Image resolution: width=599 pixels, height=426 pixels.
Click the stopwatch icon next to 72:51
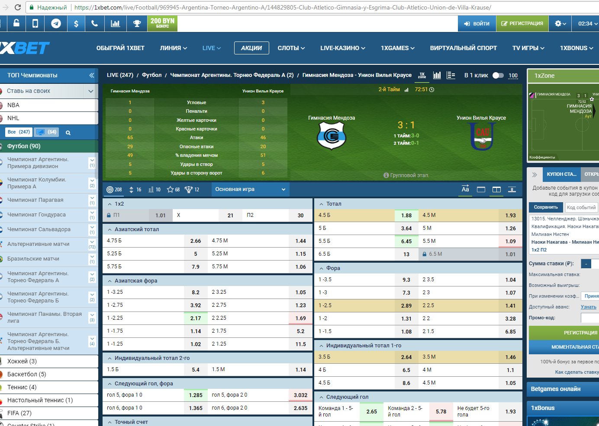coord(432,90)
